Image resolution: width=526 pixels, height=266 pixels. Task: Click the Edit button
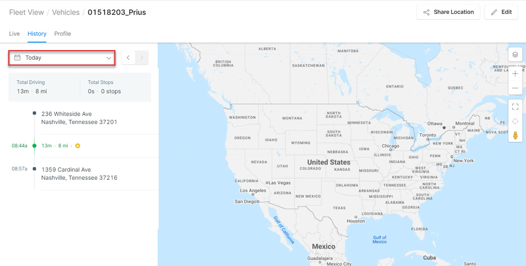click(x=501, y=12)
